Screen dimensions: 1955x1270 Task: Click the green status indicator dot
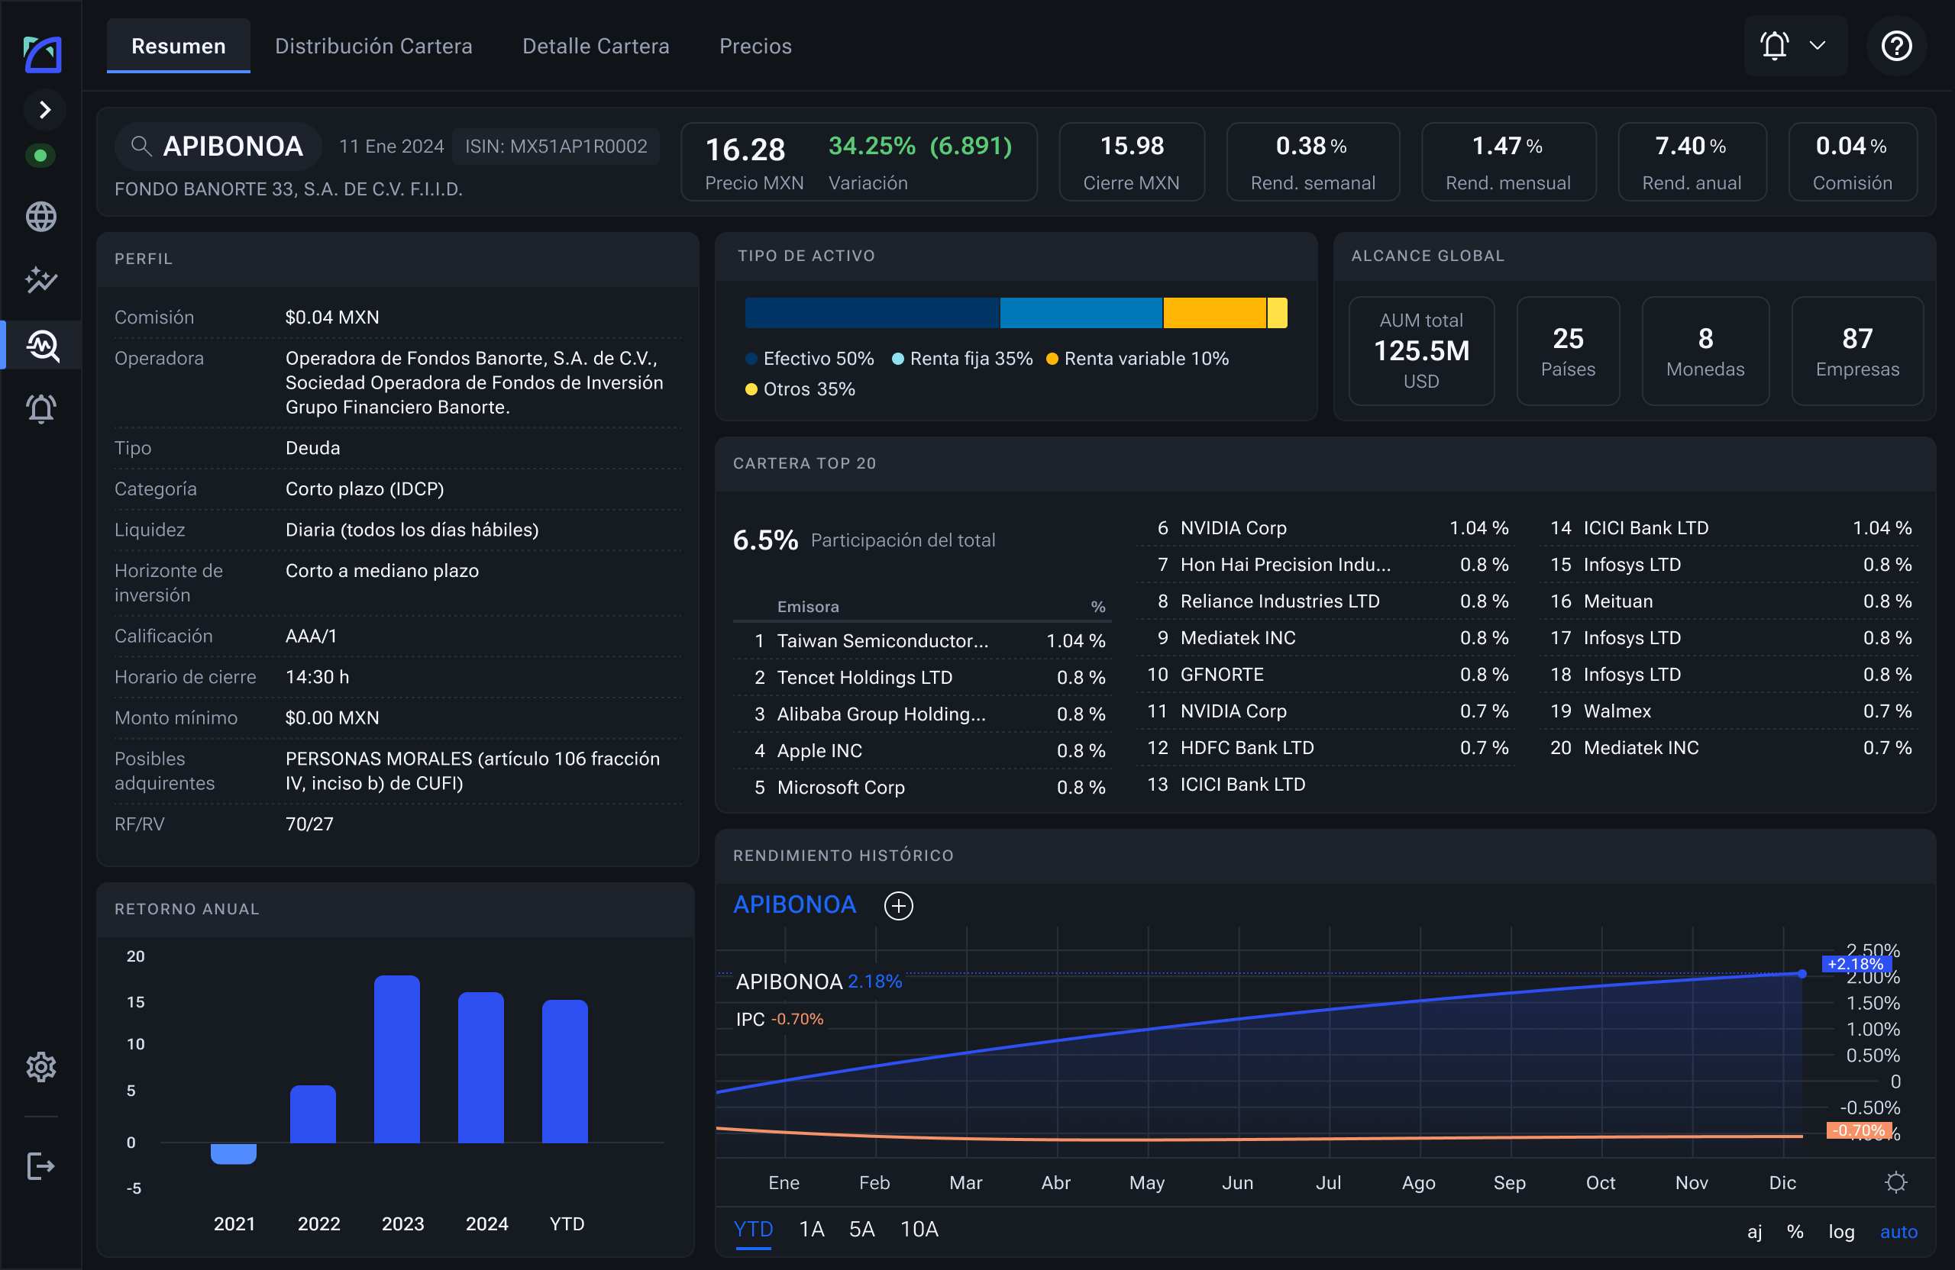point(40,155)
